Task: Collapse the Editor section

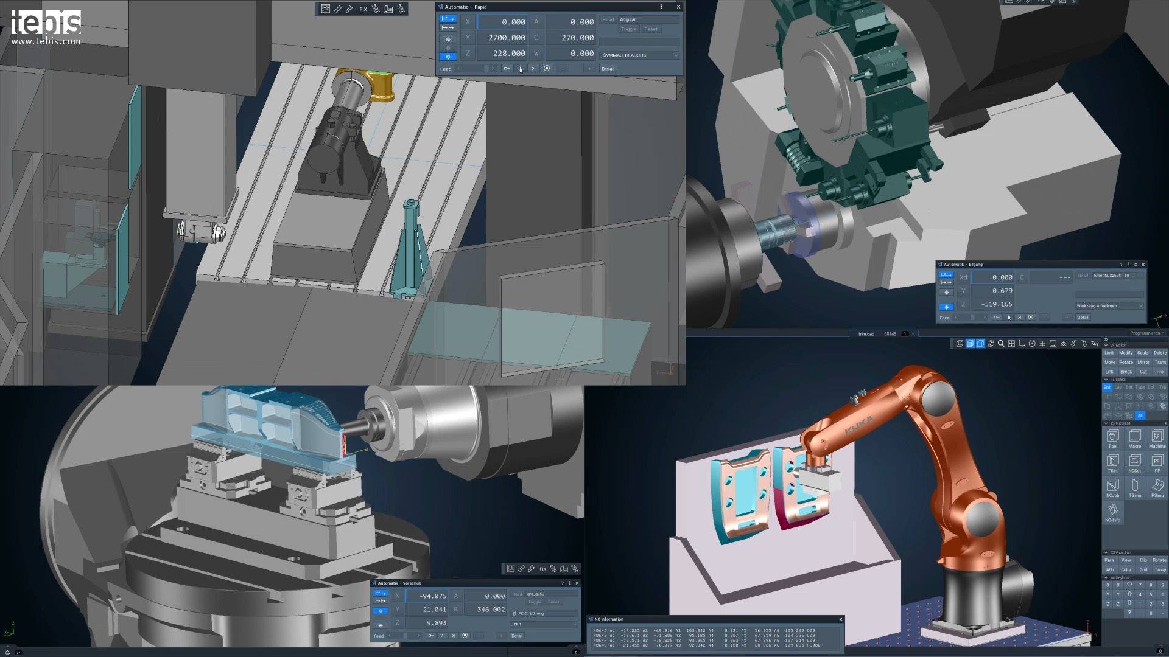Action: 1106,346
